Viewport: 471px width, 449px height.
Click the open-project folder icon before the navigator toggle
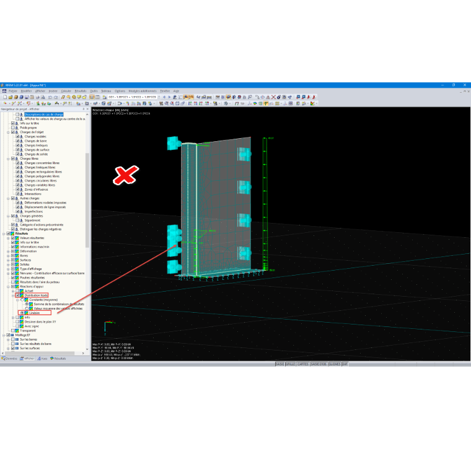pyautogui.click(x=84, y=97)
